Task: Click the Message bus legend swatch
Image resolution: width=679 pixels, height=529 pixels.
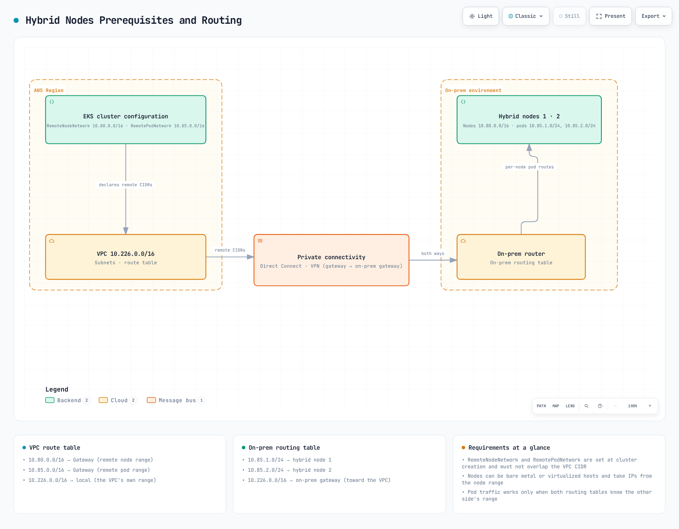Action: pyautogui.click(x=151, y=400)
